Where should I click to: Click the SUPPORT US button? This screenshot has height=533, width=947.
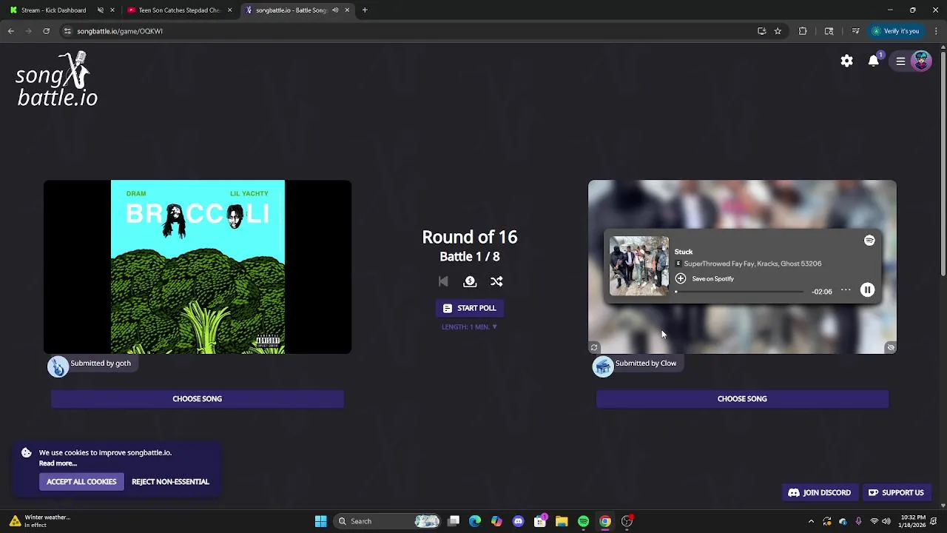click(896, 493)
